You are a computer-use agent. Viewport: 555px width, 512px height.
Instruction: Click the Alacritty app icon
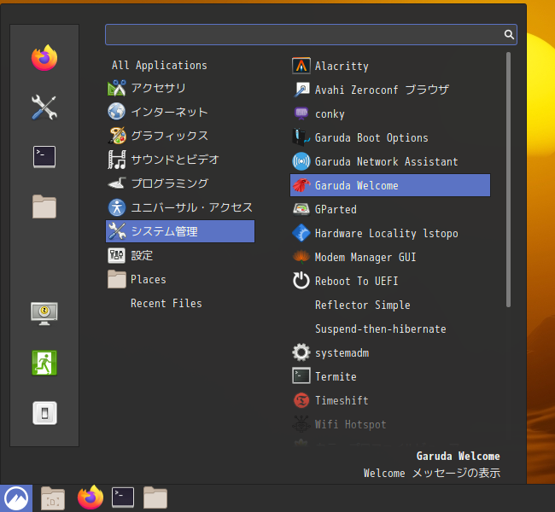[301, 66]
